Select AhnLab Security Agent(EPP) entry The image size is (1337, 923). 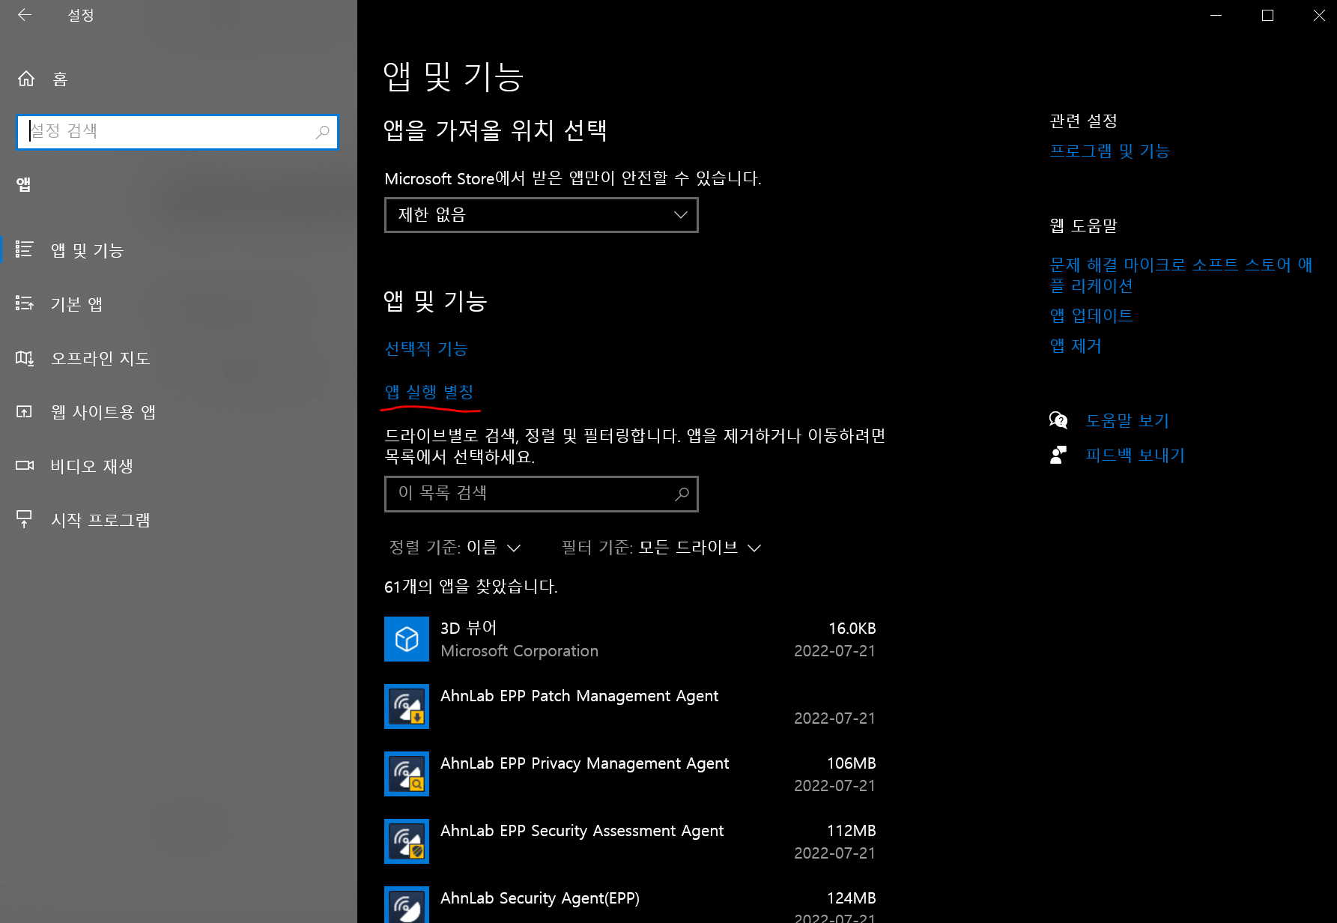(630, 904)
